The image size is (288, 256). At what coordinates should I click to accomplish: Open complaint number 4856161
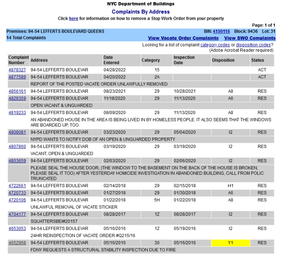(x=17, y=91)
